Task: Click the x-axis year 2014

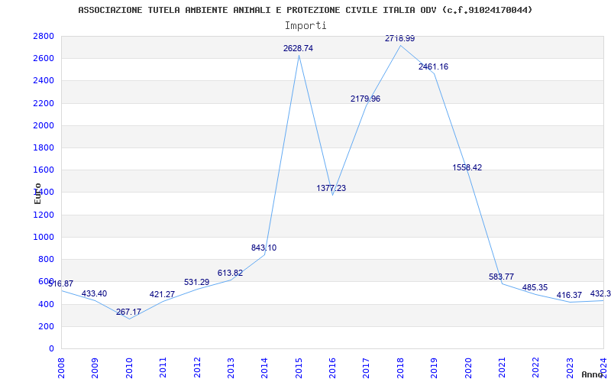Action: tap(264, 367)
